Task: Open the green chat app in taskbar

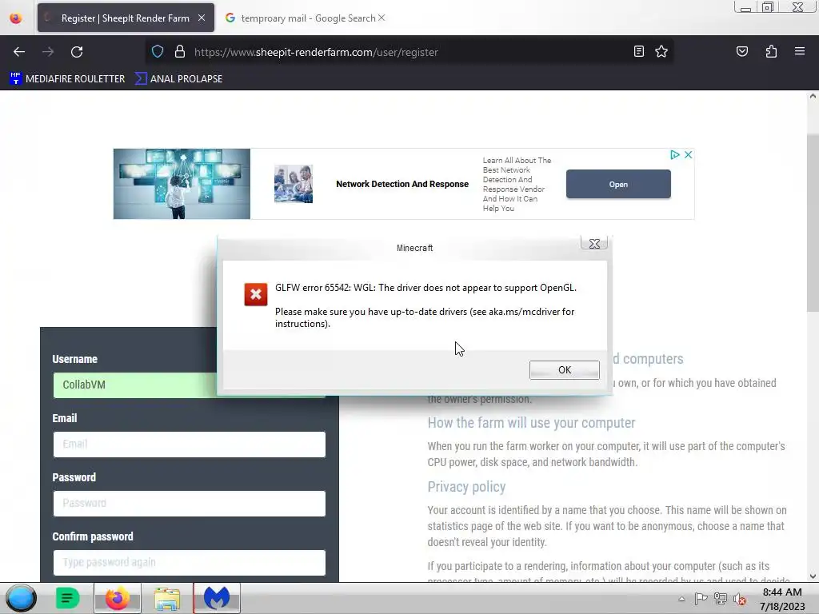Action: (x=67, y=598)
